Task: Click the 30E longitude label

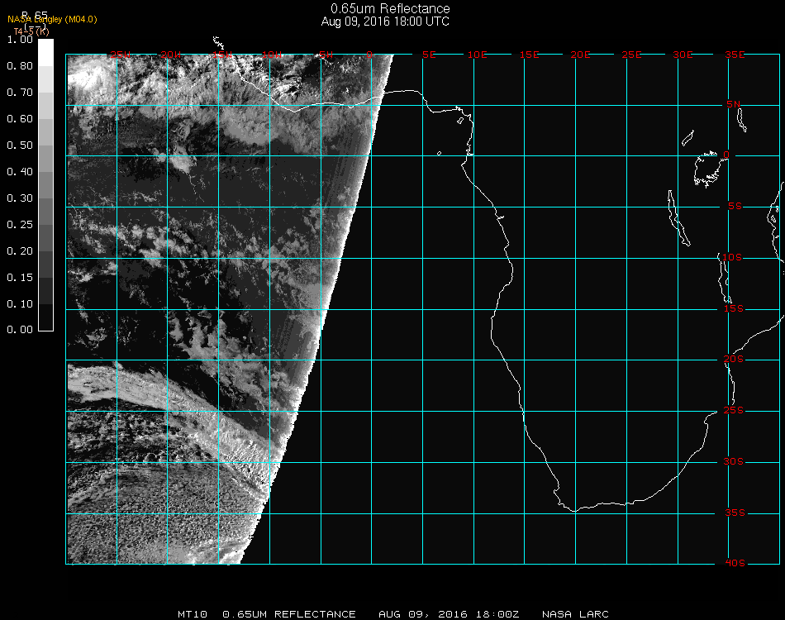Action: pyautogui.click(x=683, y=55)
